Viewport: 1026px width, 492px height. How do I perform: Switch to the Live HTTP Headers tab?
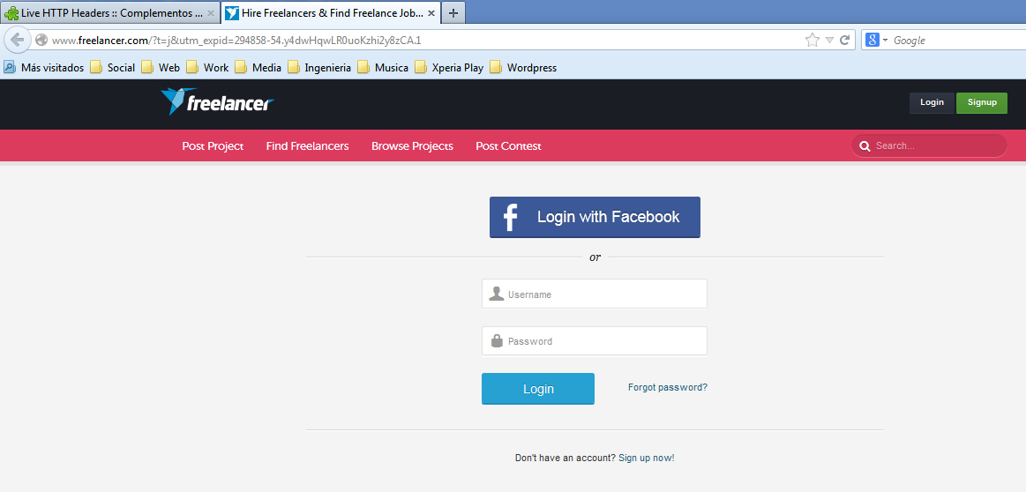(x=110, y=12)
